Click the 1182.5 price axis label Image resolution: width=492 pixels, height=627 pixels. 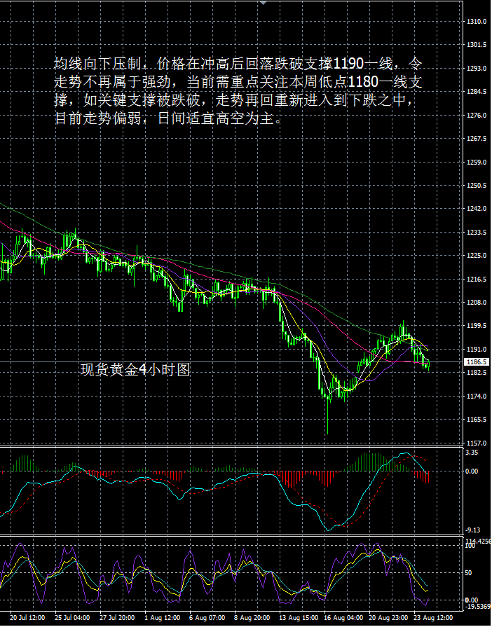477,372
